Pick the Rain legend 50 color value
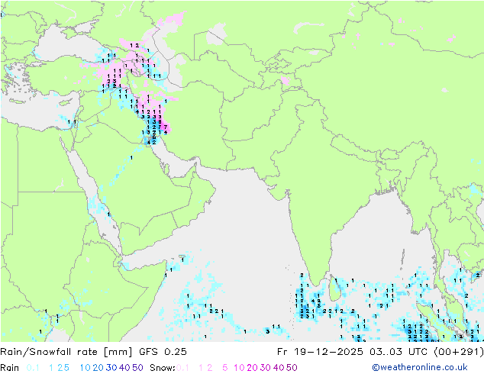The width and height of the screenshot is (484, 374). [137, 368]
